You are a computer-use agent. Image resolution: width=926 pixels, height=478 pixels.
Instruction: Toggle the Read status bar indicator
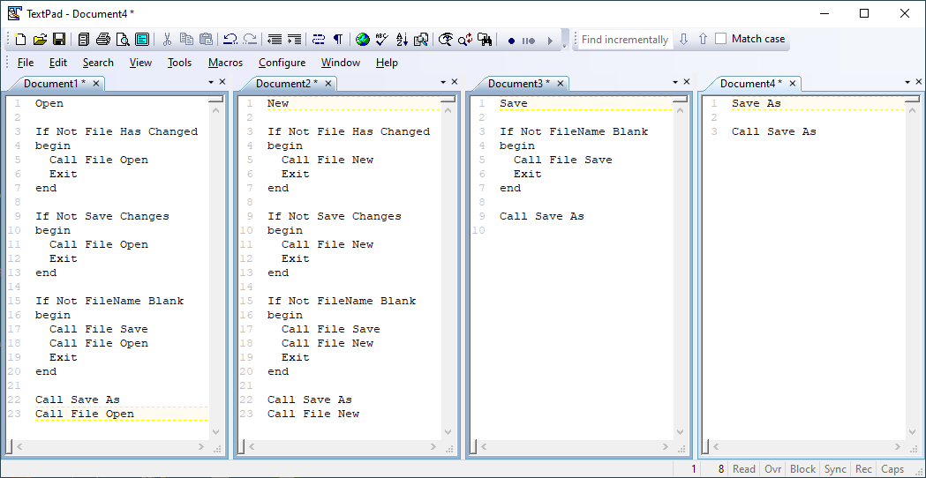click(x=743, y=469)
